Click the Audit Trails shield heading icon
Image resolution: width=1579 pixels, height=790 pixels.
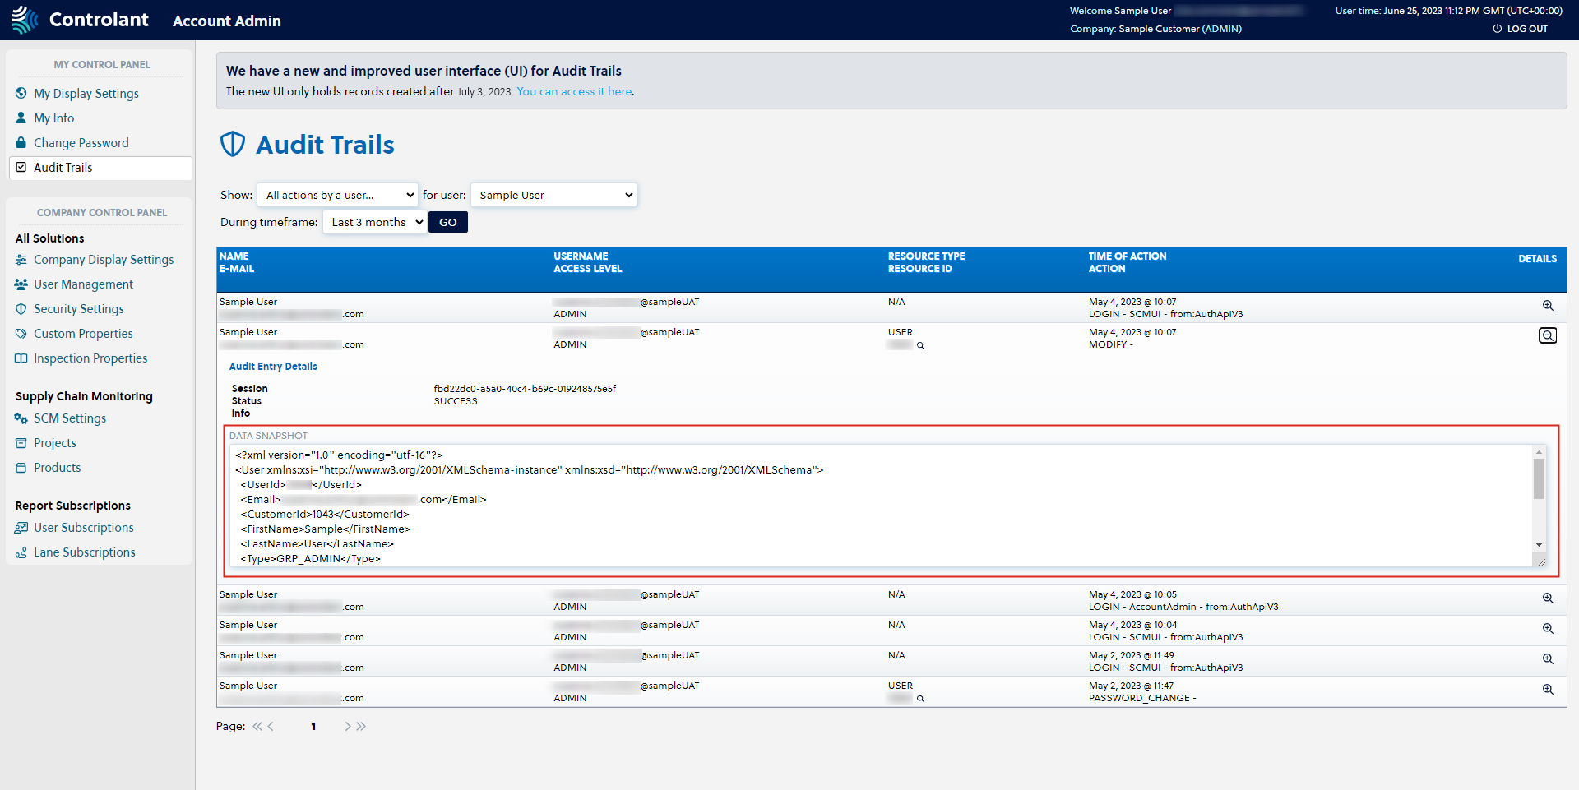(233, 144)
